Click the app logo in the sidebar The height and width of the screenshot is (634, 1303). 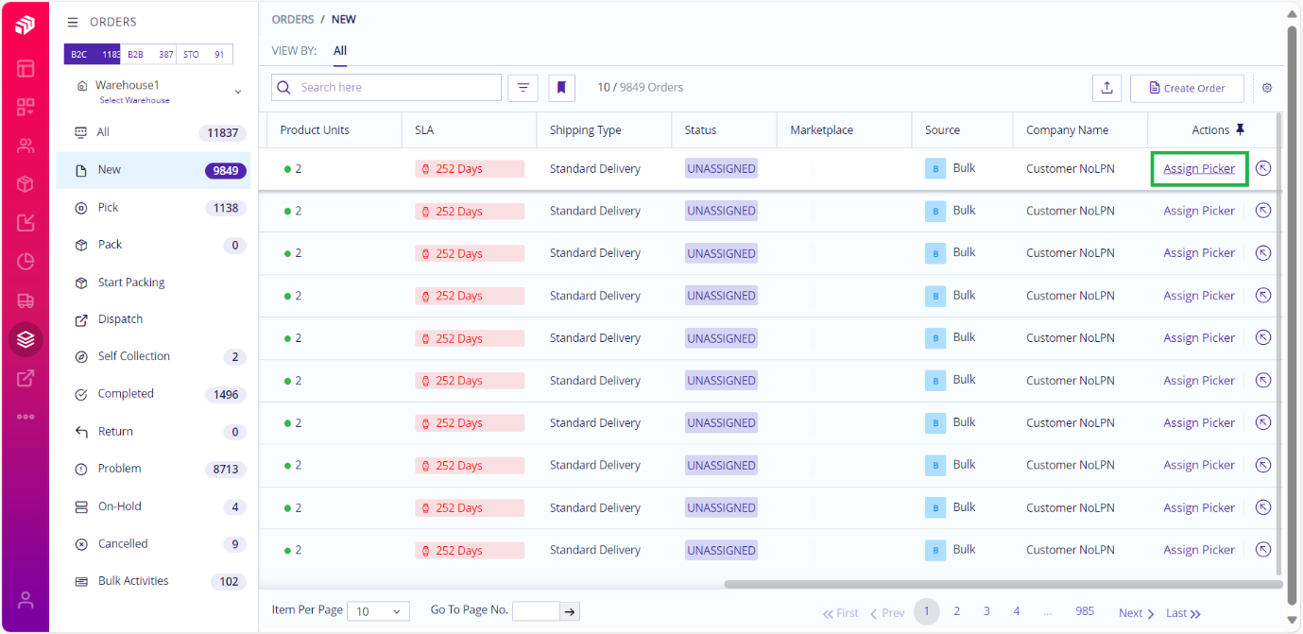tap(26, 25)
